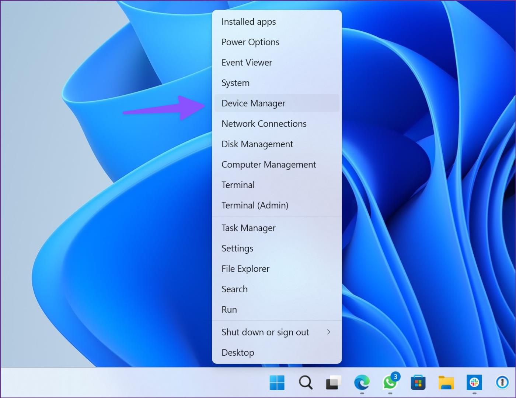Open Task View from the taskbar

pos(333,383)
